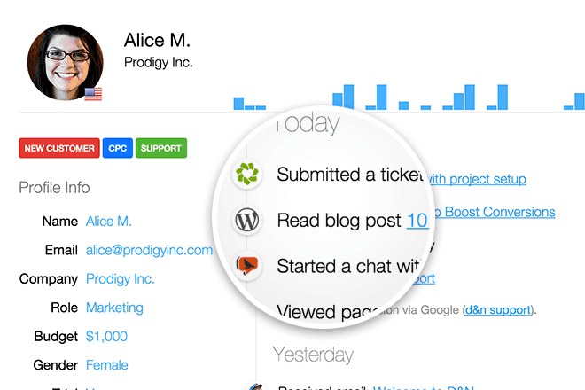Click the orange chat bubble icon
Image resolution: width=585 pixels, height=390 pixels.
click(x=246, y=265)
